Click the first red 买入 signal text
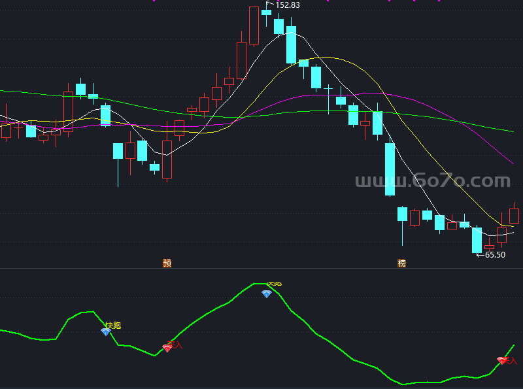 click(x=176, y=345)
